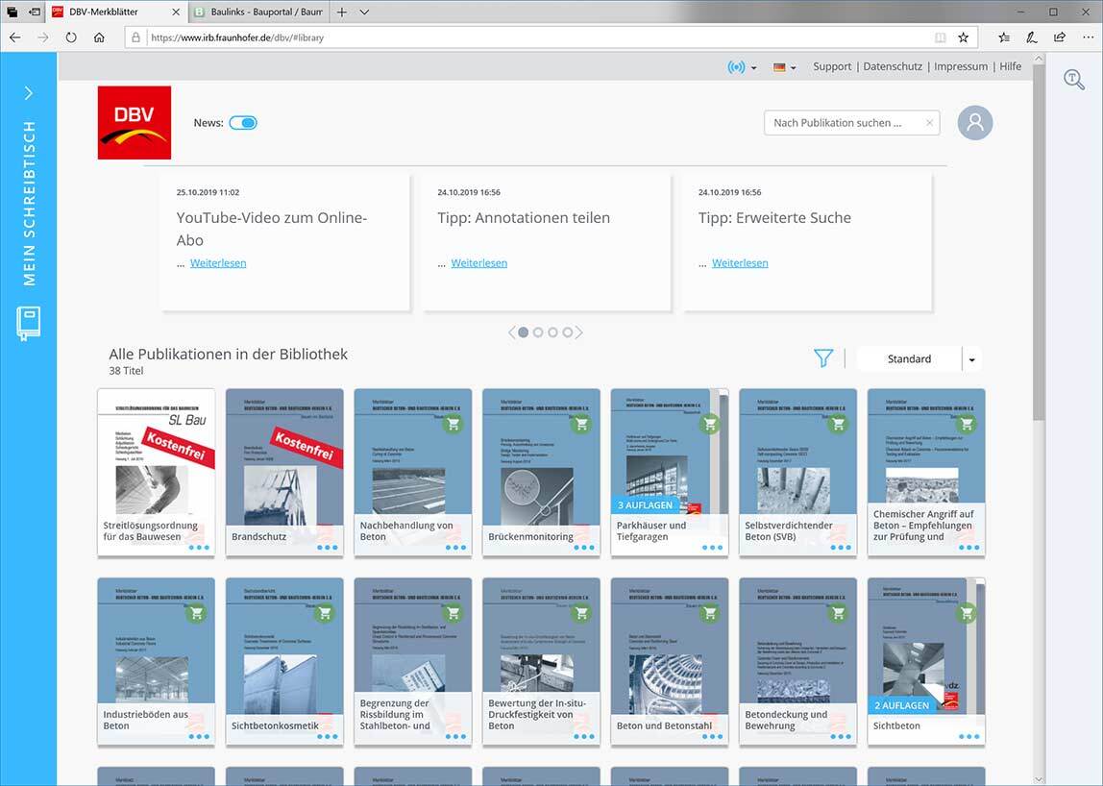1103x786 pixels.
Task: Open Hilfe link
Action: (1010, 66)
